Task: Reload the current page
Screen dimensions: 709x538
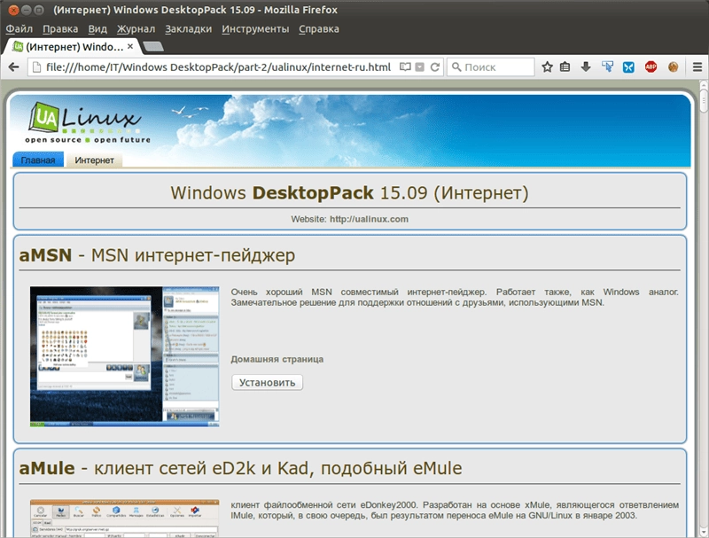Action: 435,66
